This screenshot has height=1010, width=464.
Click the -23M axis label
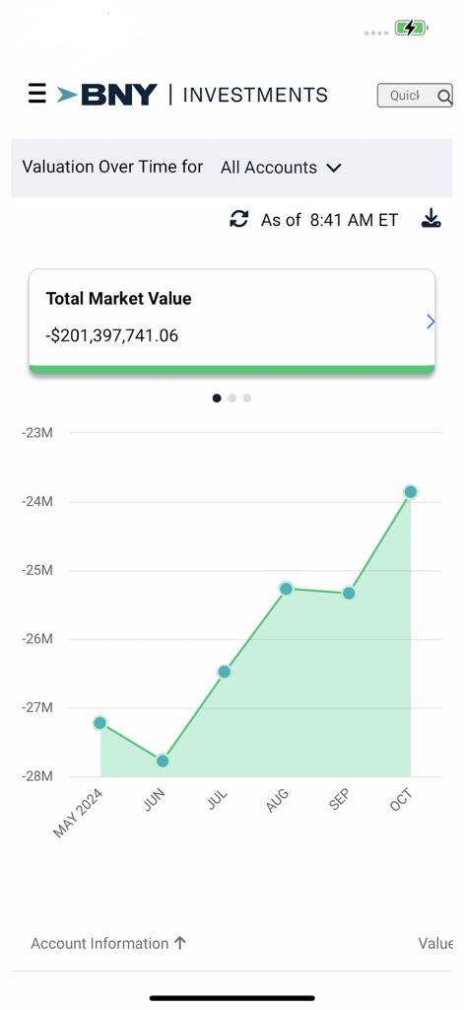[x=36, y=432]
